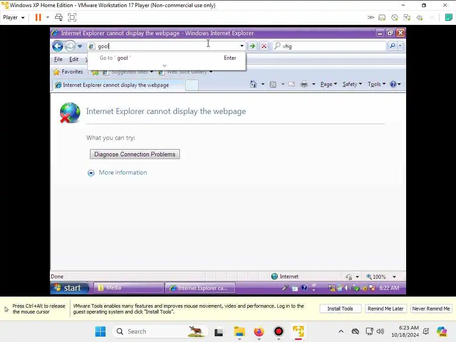The height and width of the screenshot is (342, 456).
Task: Click the Home icon in command bar
Action: point(253,84)
